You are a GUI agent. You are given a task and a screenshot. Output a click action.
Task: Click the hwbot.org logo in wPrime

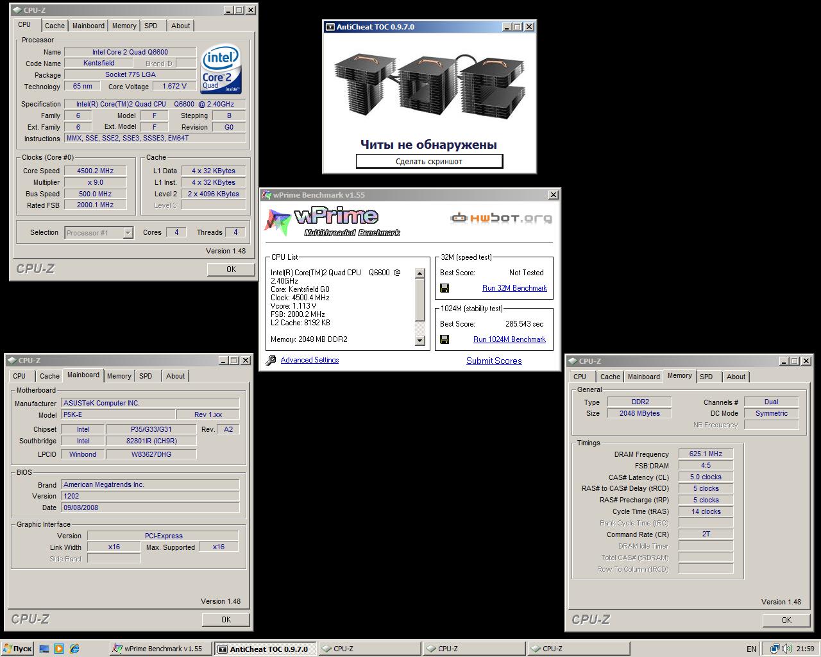[501, 218]
